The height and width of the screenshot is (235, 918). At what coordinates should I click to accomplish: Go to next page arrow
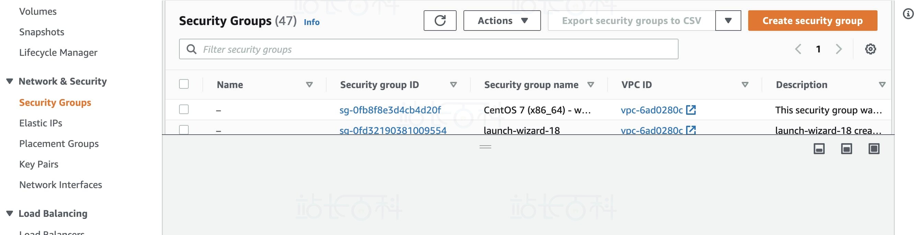click(x=838, y=49)
